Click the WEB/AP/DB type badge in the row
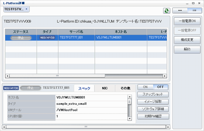204x131 pixels. [x=47, y=38]
